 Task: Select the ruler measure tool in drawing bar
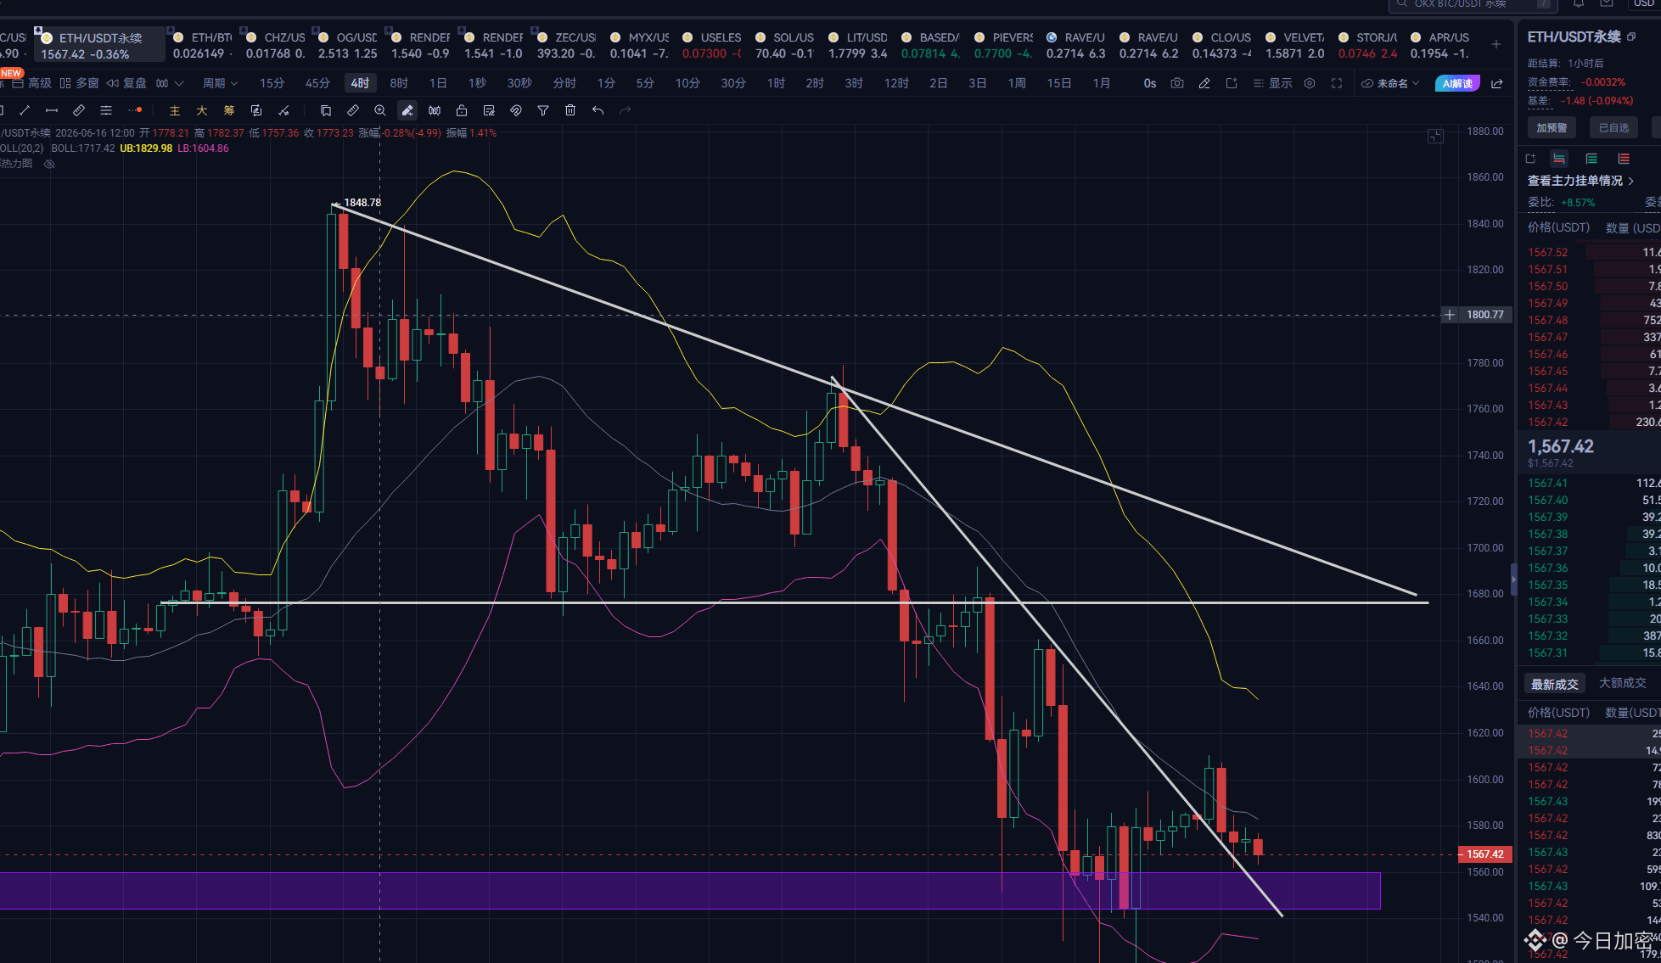(x=79, y=110)
